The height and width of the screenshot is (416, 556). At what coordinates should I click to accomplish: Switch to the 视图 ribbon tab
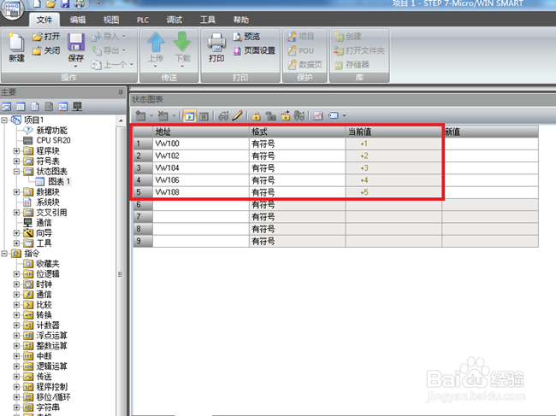[111, 20]
